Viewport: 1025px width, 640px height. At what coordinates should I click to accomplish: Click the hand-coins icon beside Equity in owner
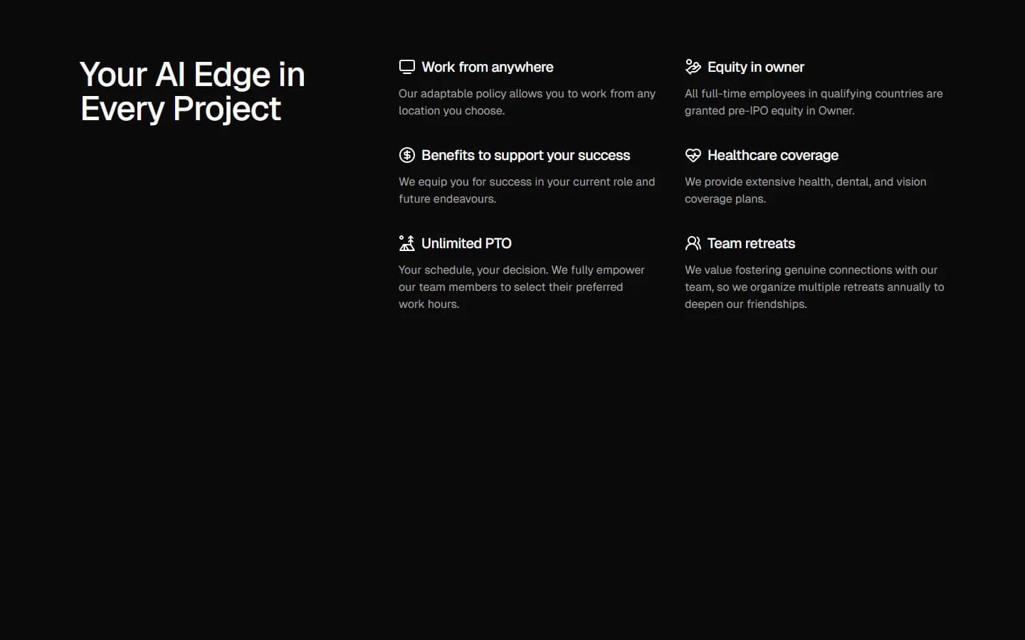click(693, 67)
